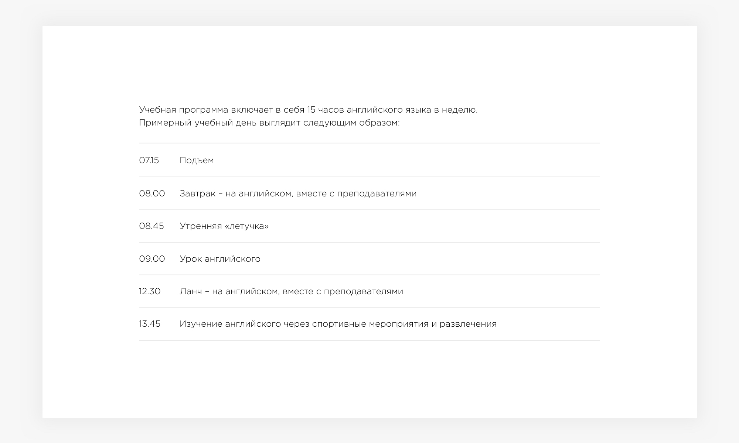Select the Утренняя «летучка» entry
The image size is (739, 443).
(224, 226)
